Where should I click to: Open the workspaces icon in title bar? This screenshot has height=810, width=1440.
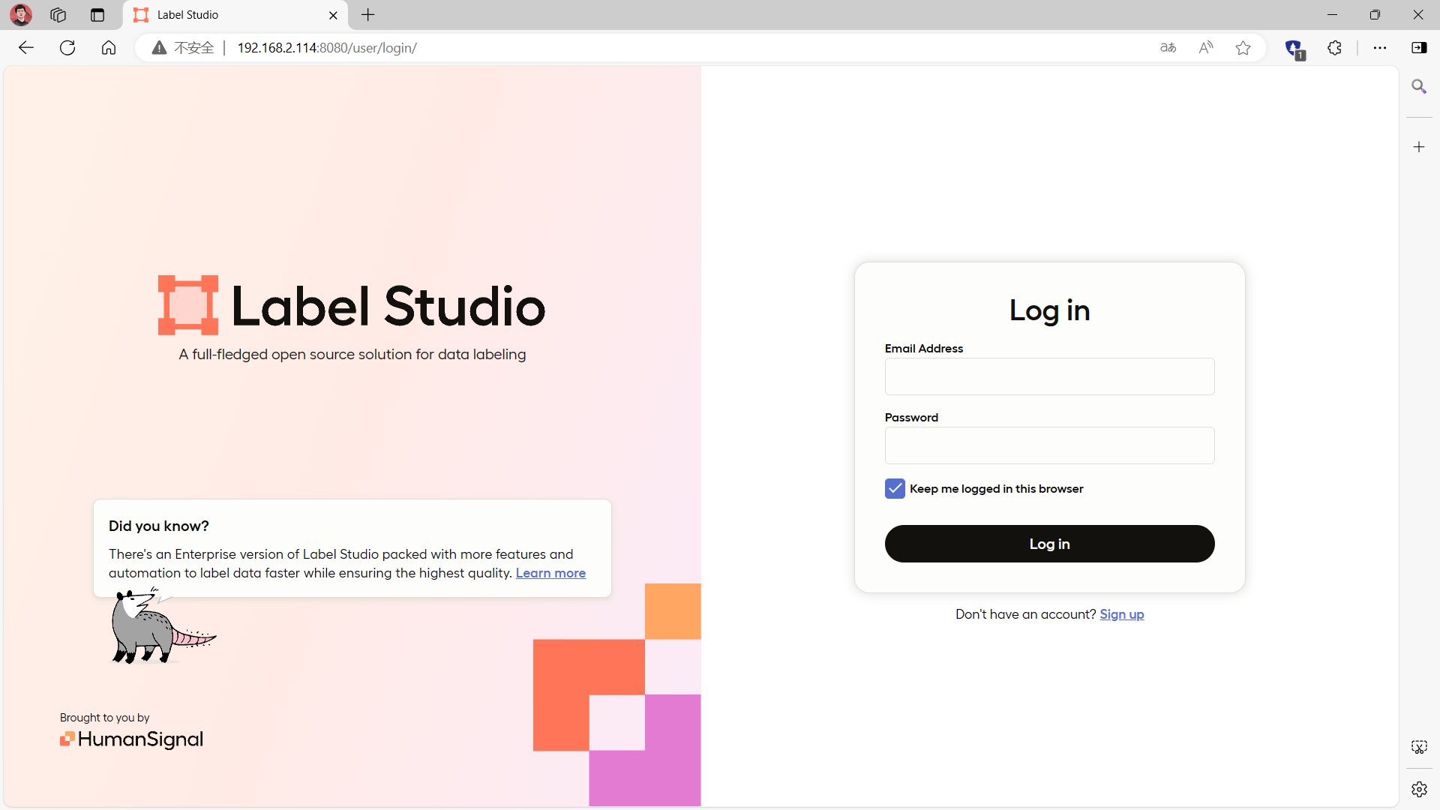[58, 15]
